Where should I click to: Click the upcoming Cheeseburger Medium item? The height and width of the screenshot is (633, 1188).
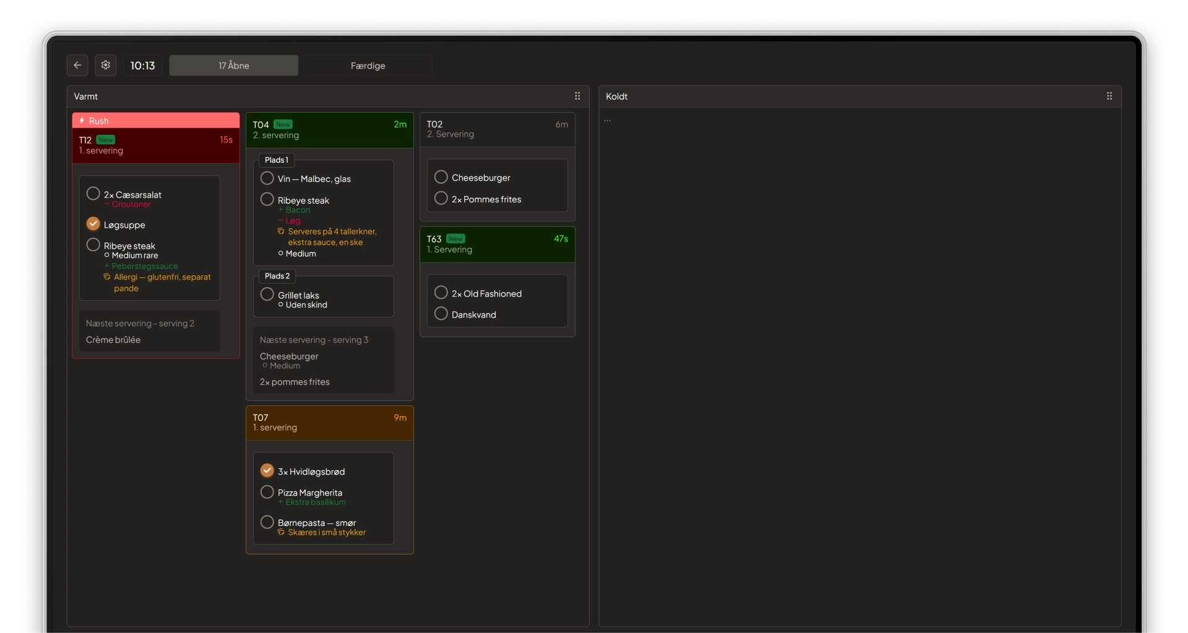tap(289, 360)
